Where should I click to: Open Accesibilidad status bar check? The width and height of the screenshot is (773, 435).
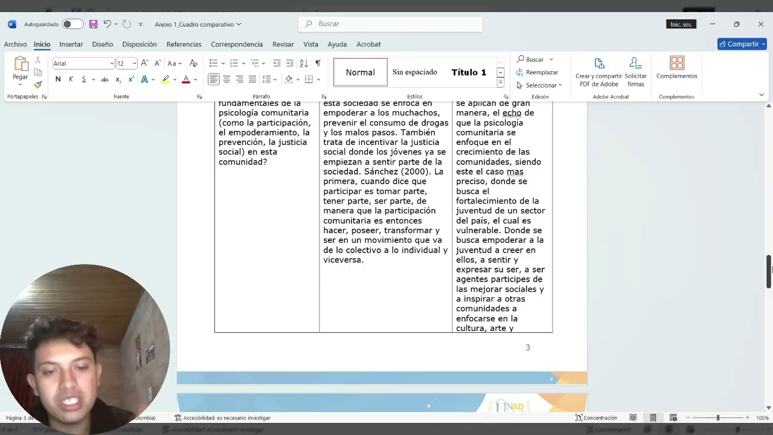pos(222,417)
